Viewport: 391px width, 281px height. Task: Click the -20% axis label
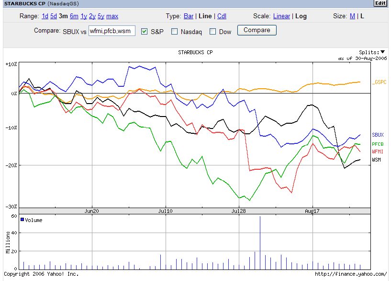click(x=11, y=165)
